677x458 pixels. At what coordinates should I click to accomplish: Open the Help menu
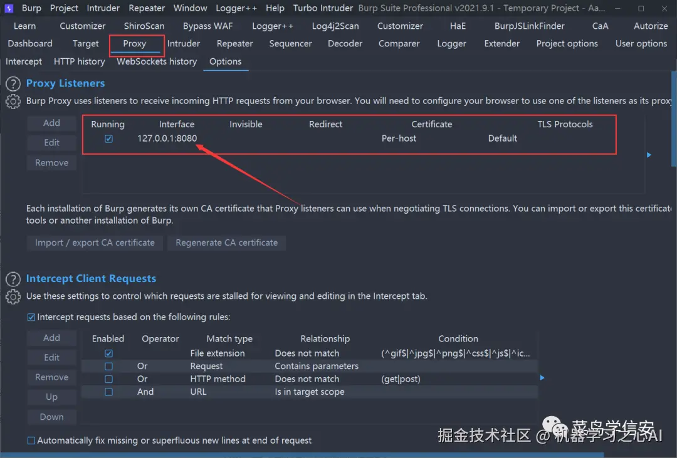275,8
